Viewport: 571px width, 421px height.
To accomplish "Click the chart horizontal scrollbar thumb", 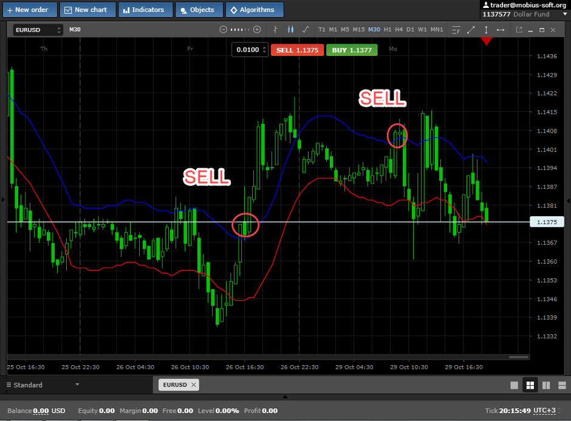I will (519, 357).
